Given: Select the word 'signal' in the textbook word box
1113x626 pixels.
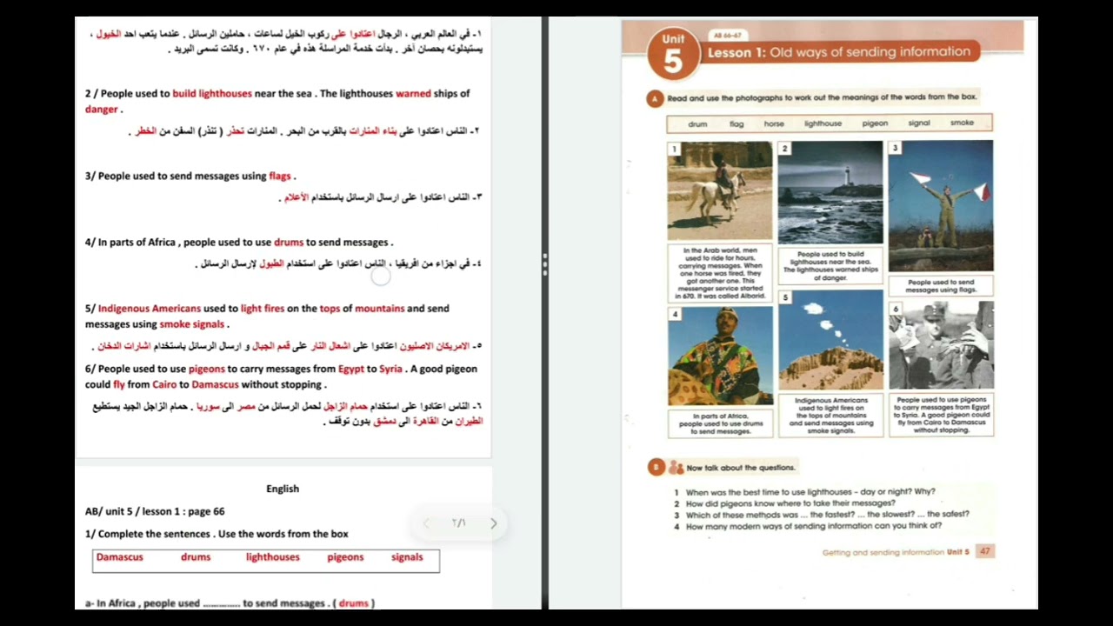Looking at the screenshot, I should tap(919, 123).
